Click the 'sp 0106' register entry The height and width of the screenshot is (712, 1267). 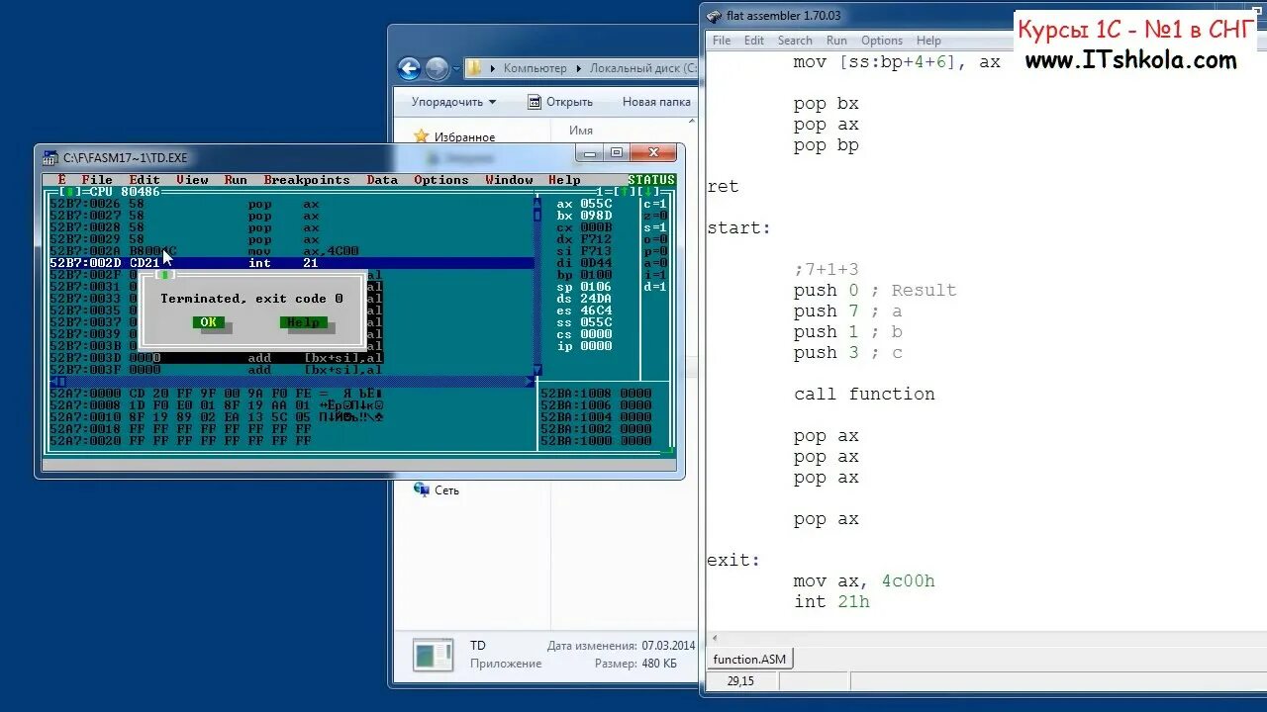(x=584, y=287)
